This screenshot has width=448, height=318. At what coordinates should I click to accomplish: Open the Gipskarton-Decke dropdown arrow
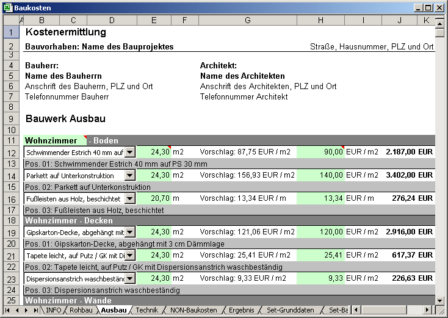coord(130,232)
